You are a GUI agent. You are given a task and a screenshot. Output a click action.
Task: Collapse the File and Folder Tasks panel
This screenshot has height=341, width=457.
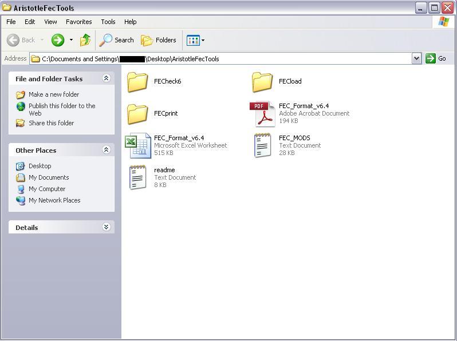point(106,78)
